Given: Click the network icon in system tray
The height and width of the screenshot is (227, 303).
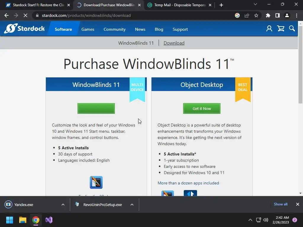Looking at the screenshot, I should pyautogui.click(x=258, y=220).
